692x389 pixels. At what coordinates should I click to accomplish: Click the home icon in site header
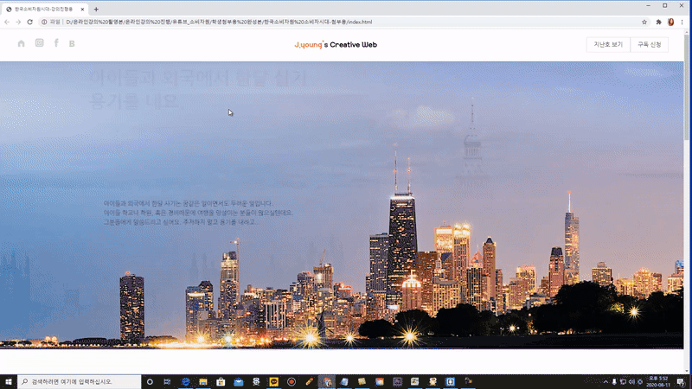pos(21,43)
